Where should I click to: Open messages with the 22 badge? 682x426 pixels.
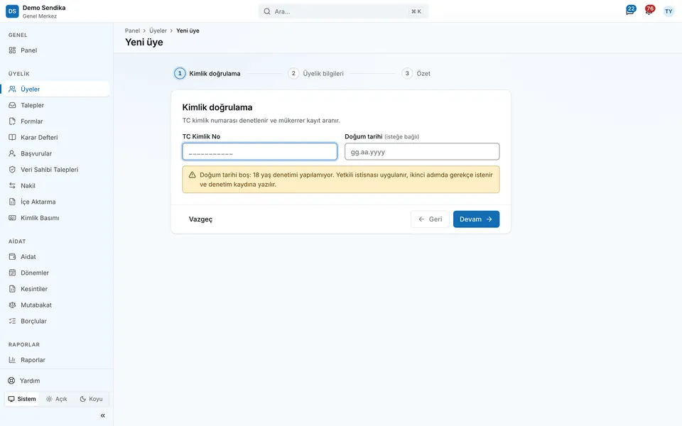(x=630, y=11)
